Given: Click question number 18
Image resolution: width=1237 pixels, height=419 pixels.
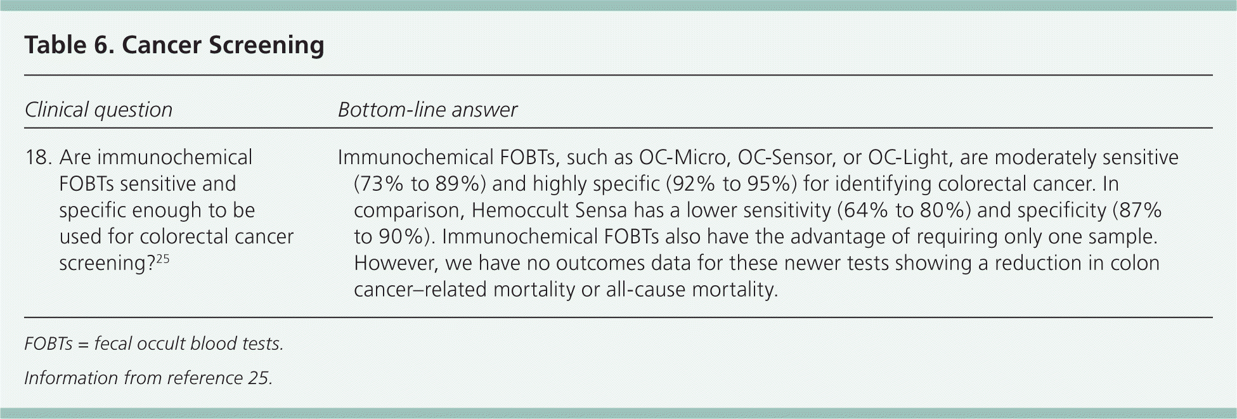Looking at the screenshot, I should (38, 157).
